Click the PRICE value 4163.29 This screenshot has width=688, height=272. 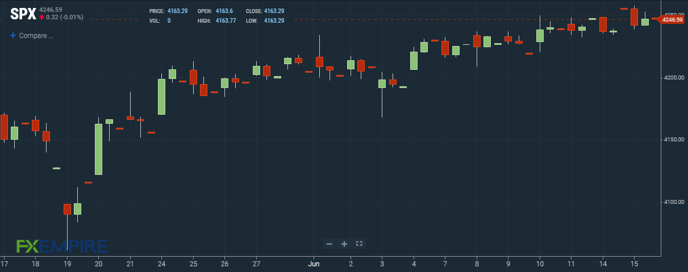(x=177, y=11)
